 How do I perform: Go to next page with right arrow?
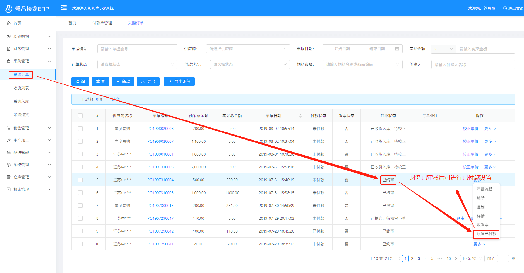click(x=456, y=258)
